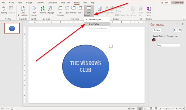Expand the Language dropdown arrow
This screenshot has height=110, width=186.
click(50, 15)
